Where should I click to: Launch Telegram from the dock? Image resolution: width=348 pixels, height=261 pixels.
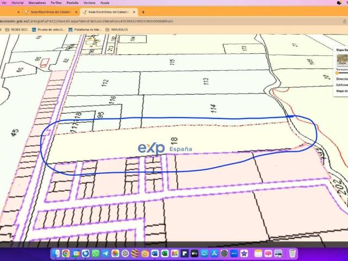coord(105,253)
